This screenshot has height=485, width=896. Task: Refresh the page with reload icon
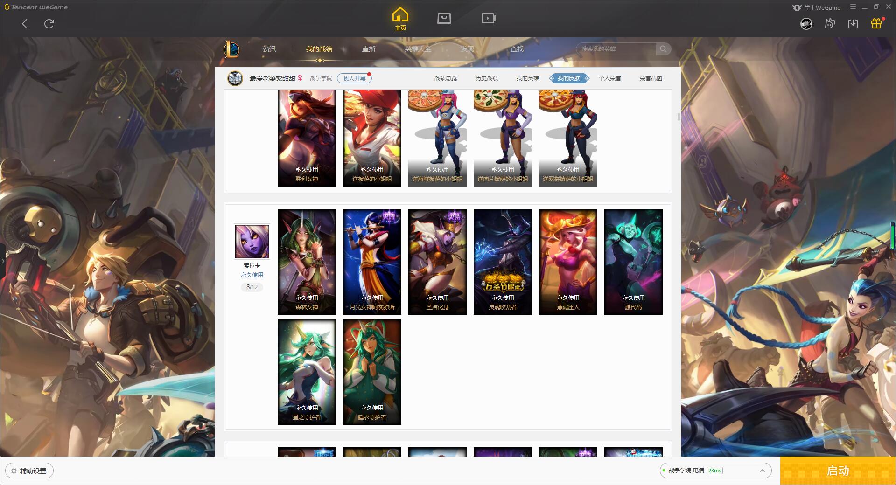tap(49, 24)
